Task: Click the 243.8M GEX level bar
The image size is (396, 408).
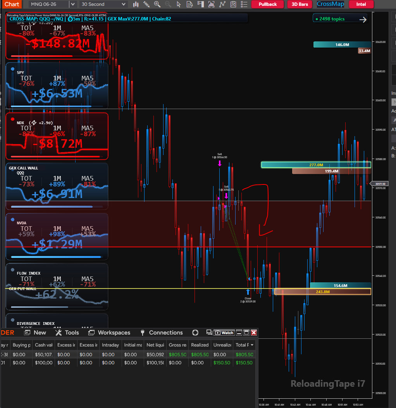Action: (x=323, y=292)
